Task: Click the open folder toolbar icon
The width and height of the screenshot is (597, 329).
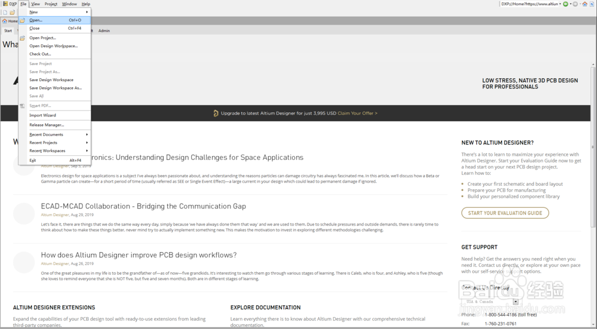Action: click(x=12, y=13)
